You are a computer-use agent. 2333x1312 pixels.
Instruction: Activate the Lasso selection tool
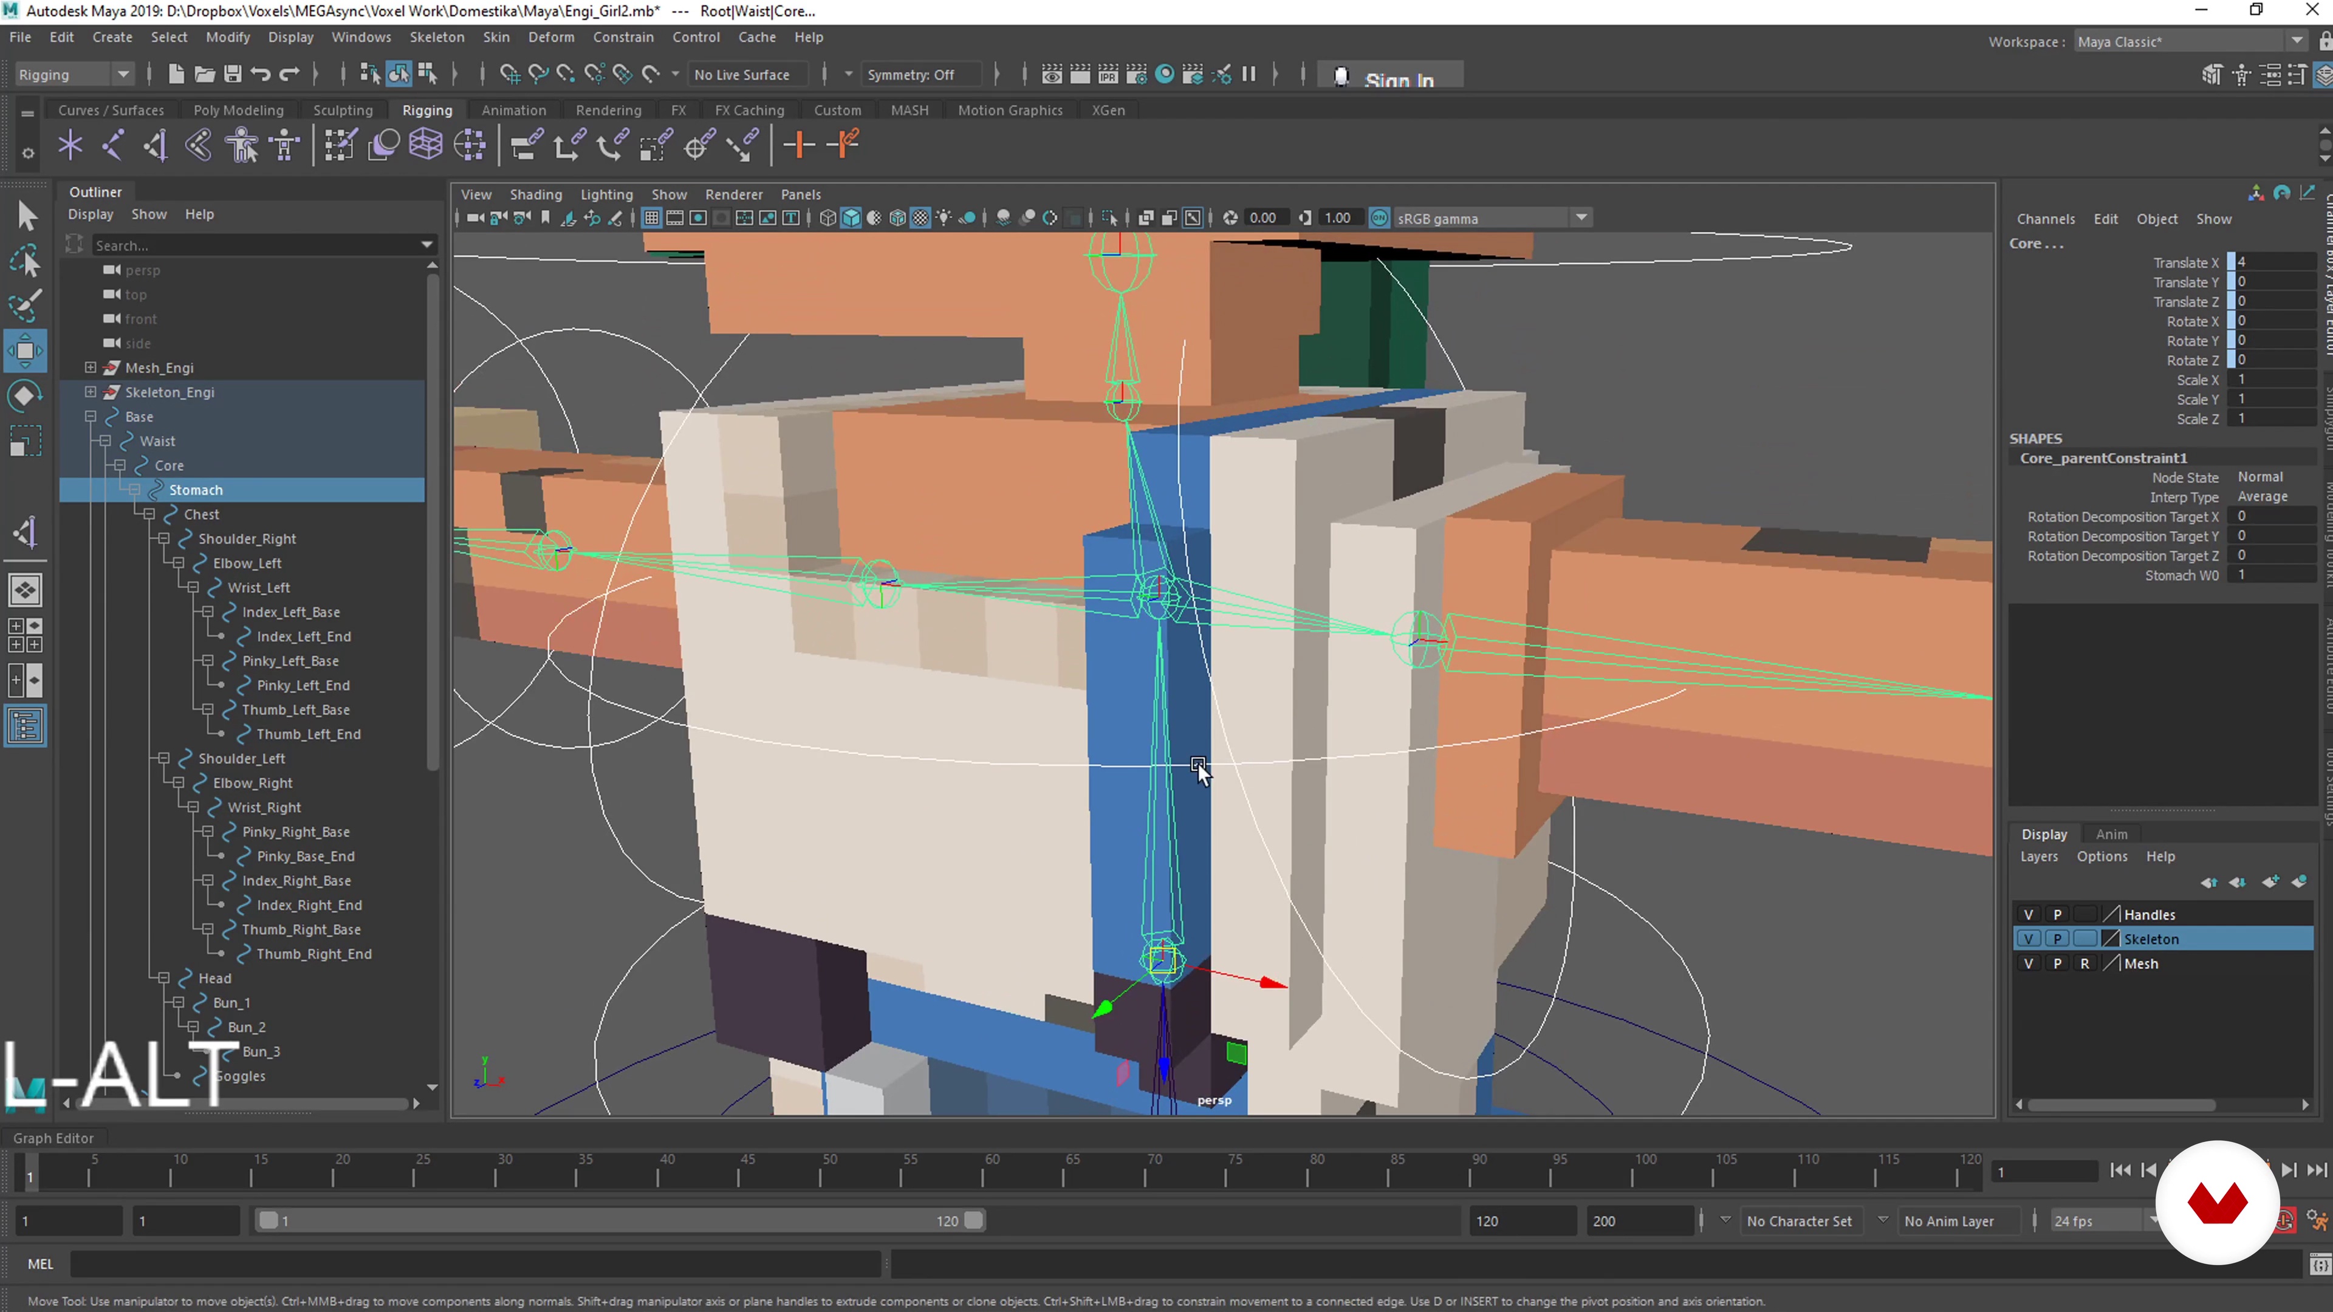click(x=26, y=261)
